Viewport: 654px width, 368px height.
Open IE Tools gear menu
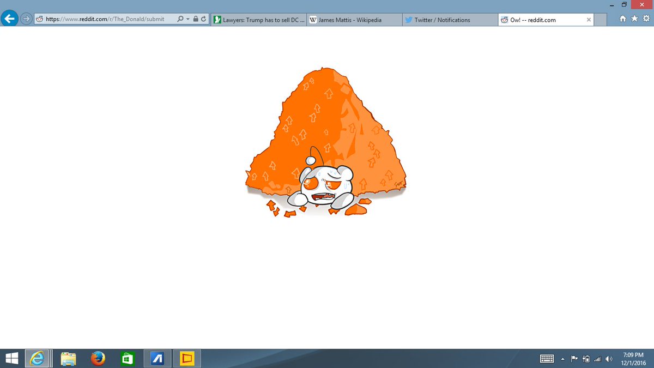pyautogui.click(x=646, y=19)
